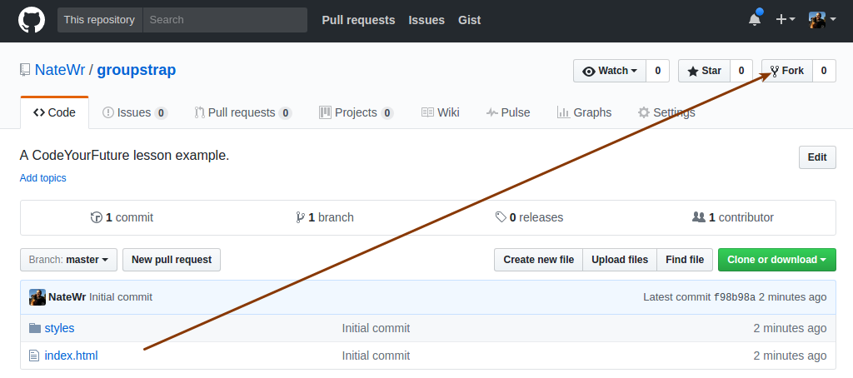Screen dimensions: 853x378
Task: Open NateWr user profile link
Action: [x=60, y=70]
